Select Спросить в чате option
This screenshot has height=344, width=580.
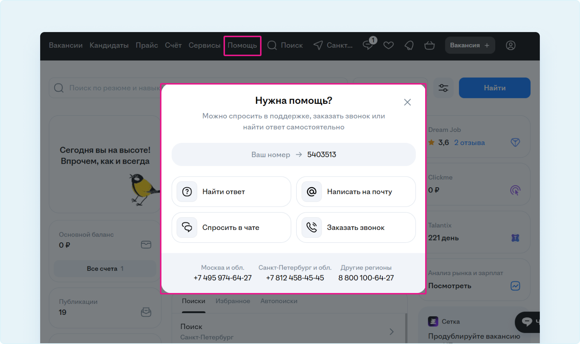point(231,227)
